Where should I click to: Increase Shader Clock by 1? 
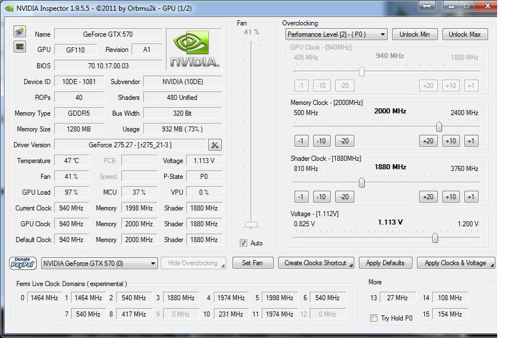[x=471, y=197]
